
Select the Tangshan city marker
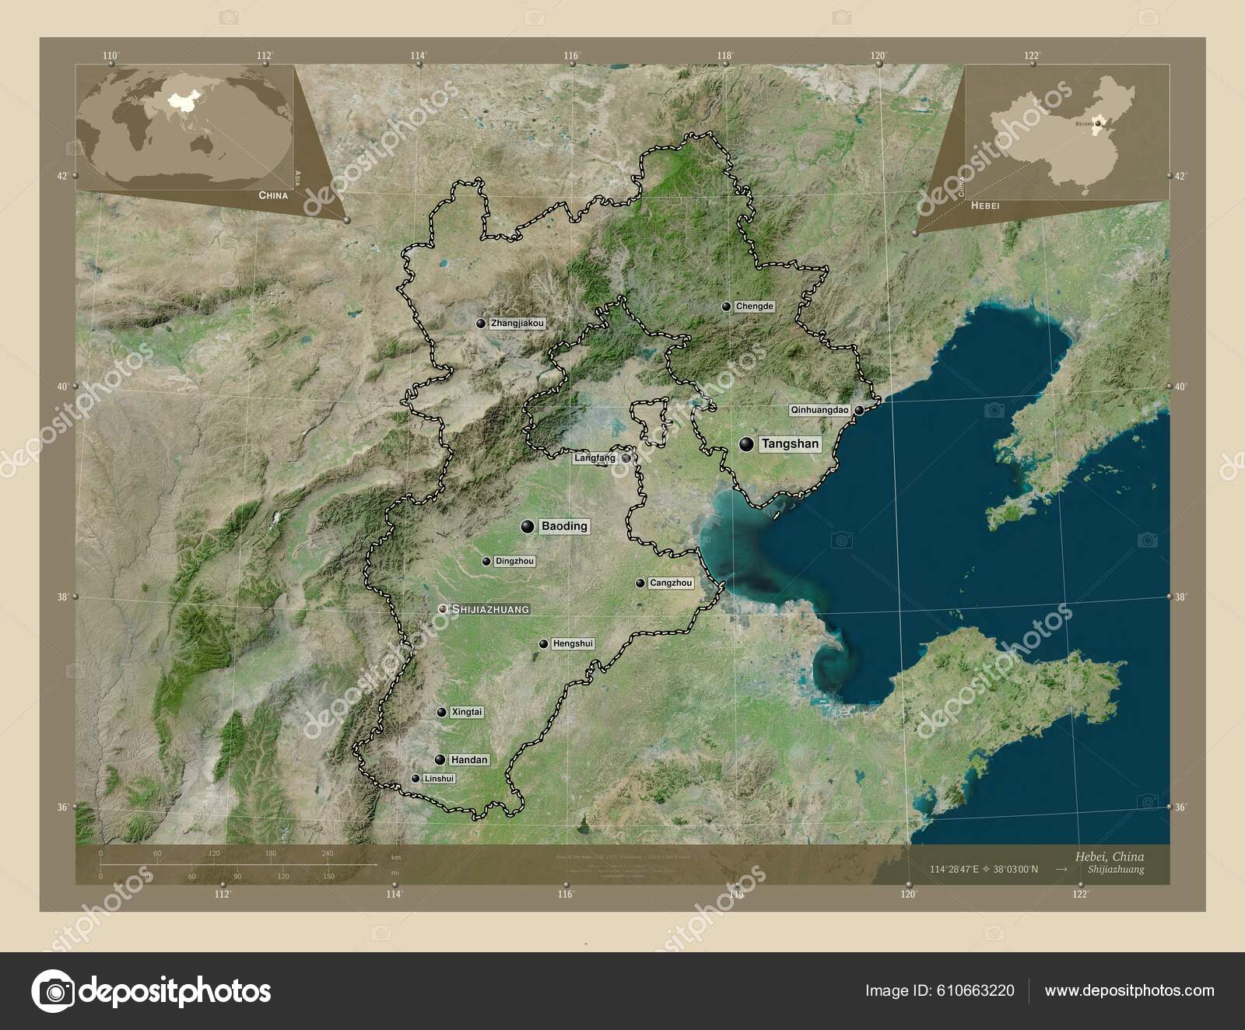(747, 444)
